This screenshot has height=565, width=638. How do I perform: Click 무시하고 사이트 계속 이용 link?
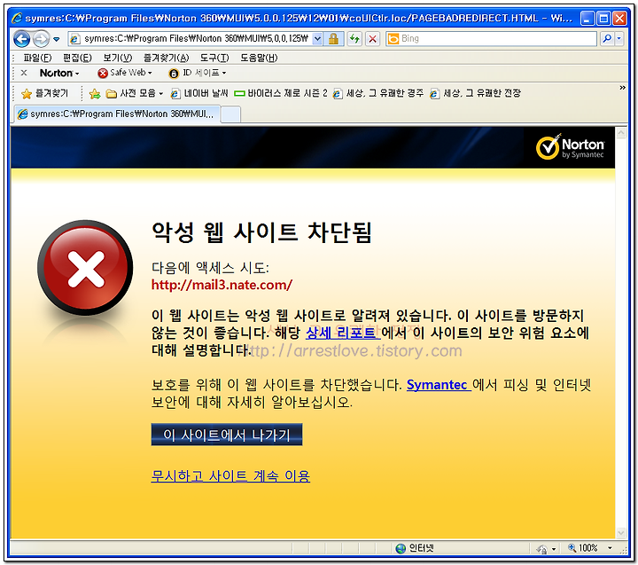click(230, 475)
